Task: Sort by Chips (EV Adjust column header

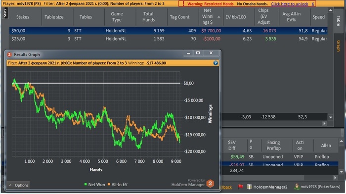Action: [263, 16]
